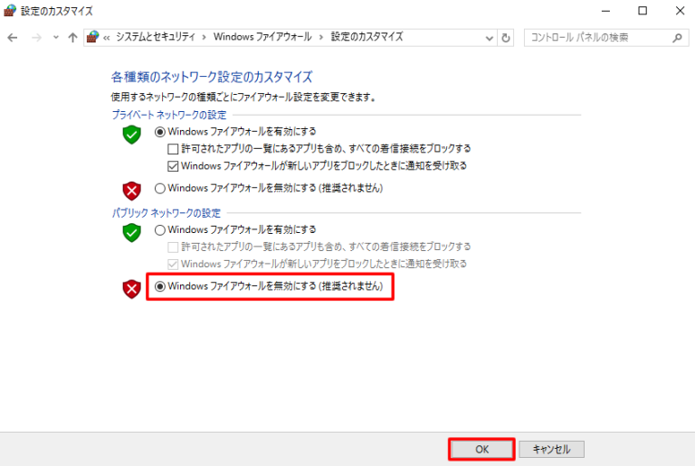The width and height of the screenshot is (695, 466).
Task: Minimize the 設定のカスタマイズ window
Action: (x=606, y=11)
